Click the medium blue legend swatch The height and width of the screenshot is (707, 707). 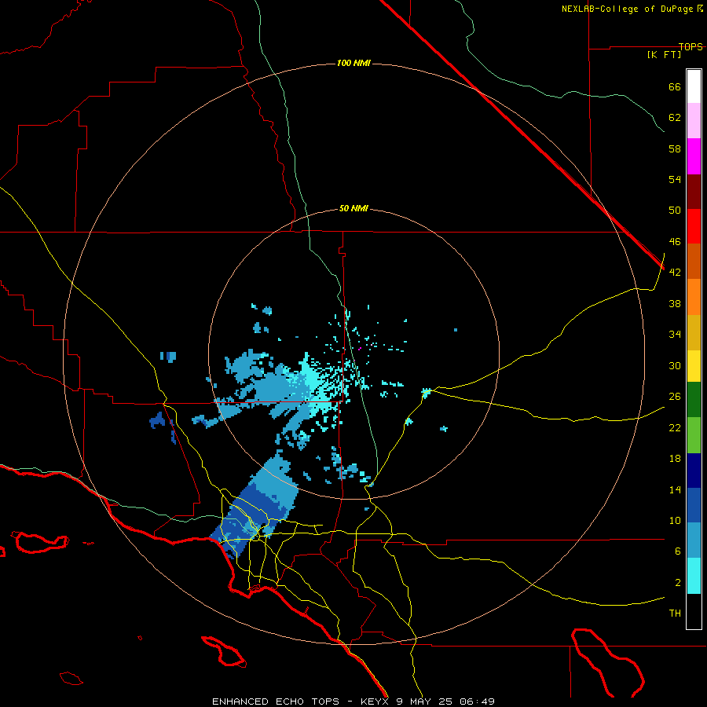click(x=694, y=505)
